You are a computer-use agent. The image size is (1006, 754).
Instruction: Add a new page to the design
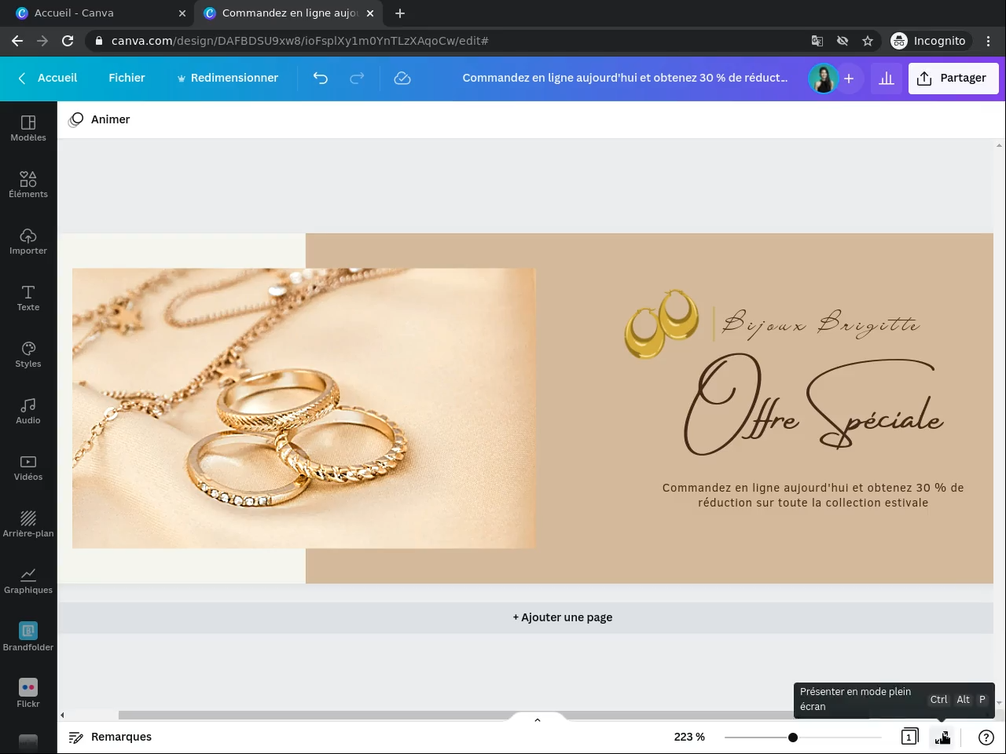[525, 617]
